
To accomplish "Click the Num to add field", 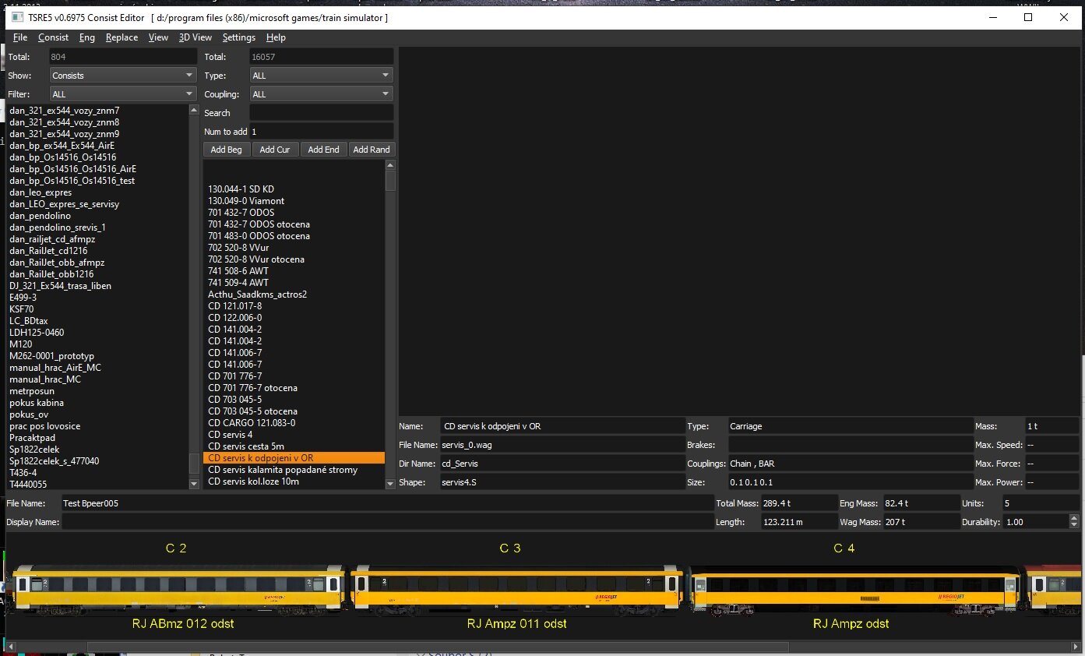I will click(x=322, y=132).
